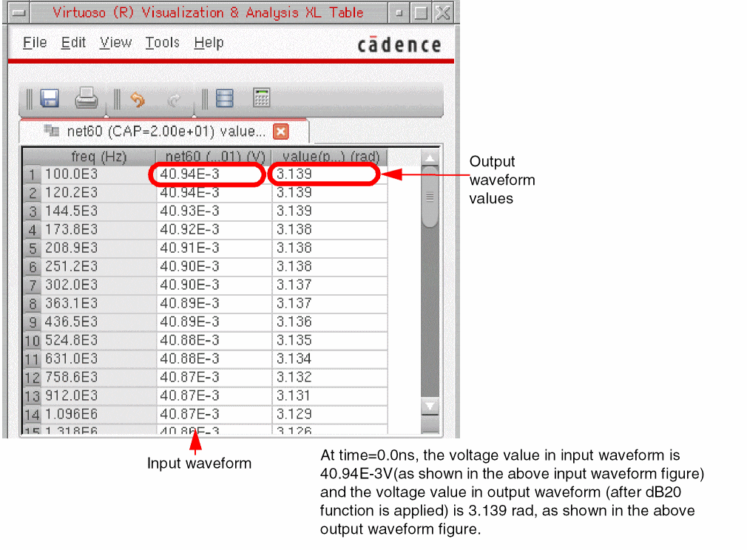Viewport: 747px width, 550px height.
Task: Open the Help menu
Action: [x=209, y=44]
